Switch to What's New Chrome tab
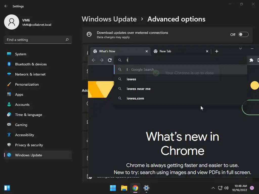The width and height of the screenshot is (259, 194). tap(120, 51)
